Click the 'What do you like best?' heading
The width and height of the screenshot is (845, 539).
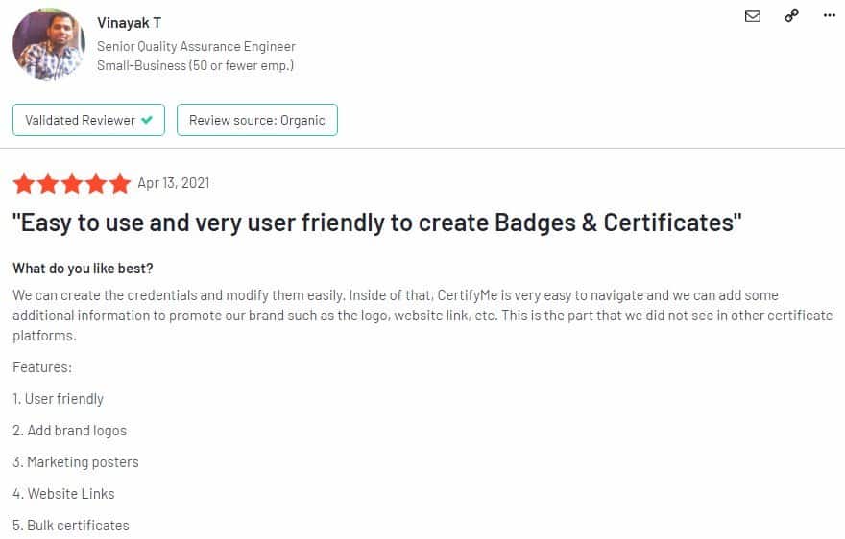pyautogui.click(x=83, y=268)
